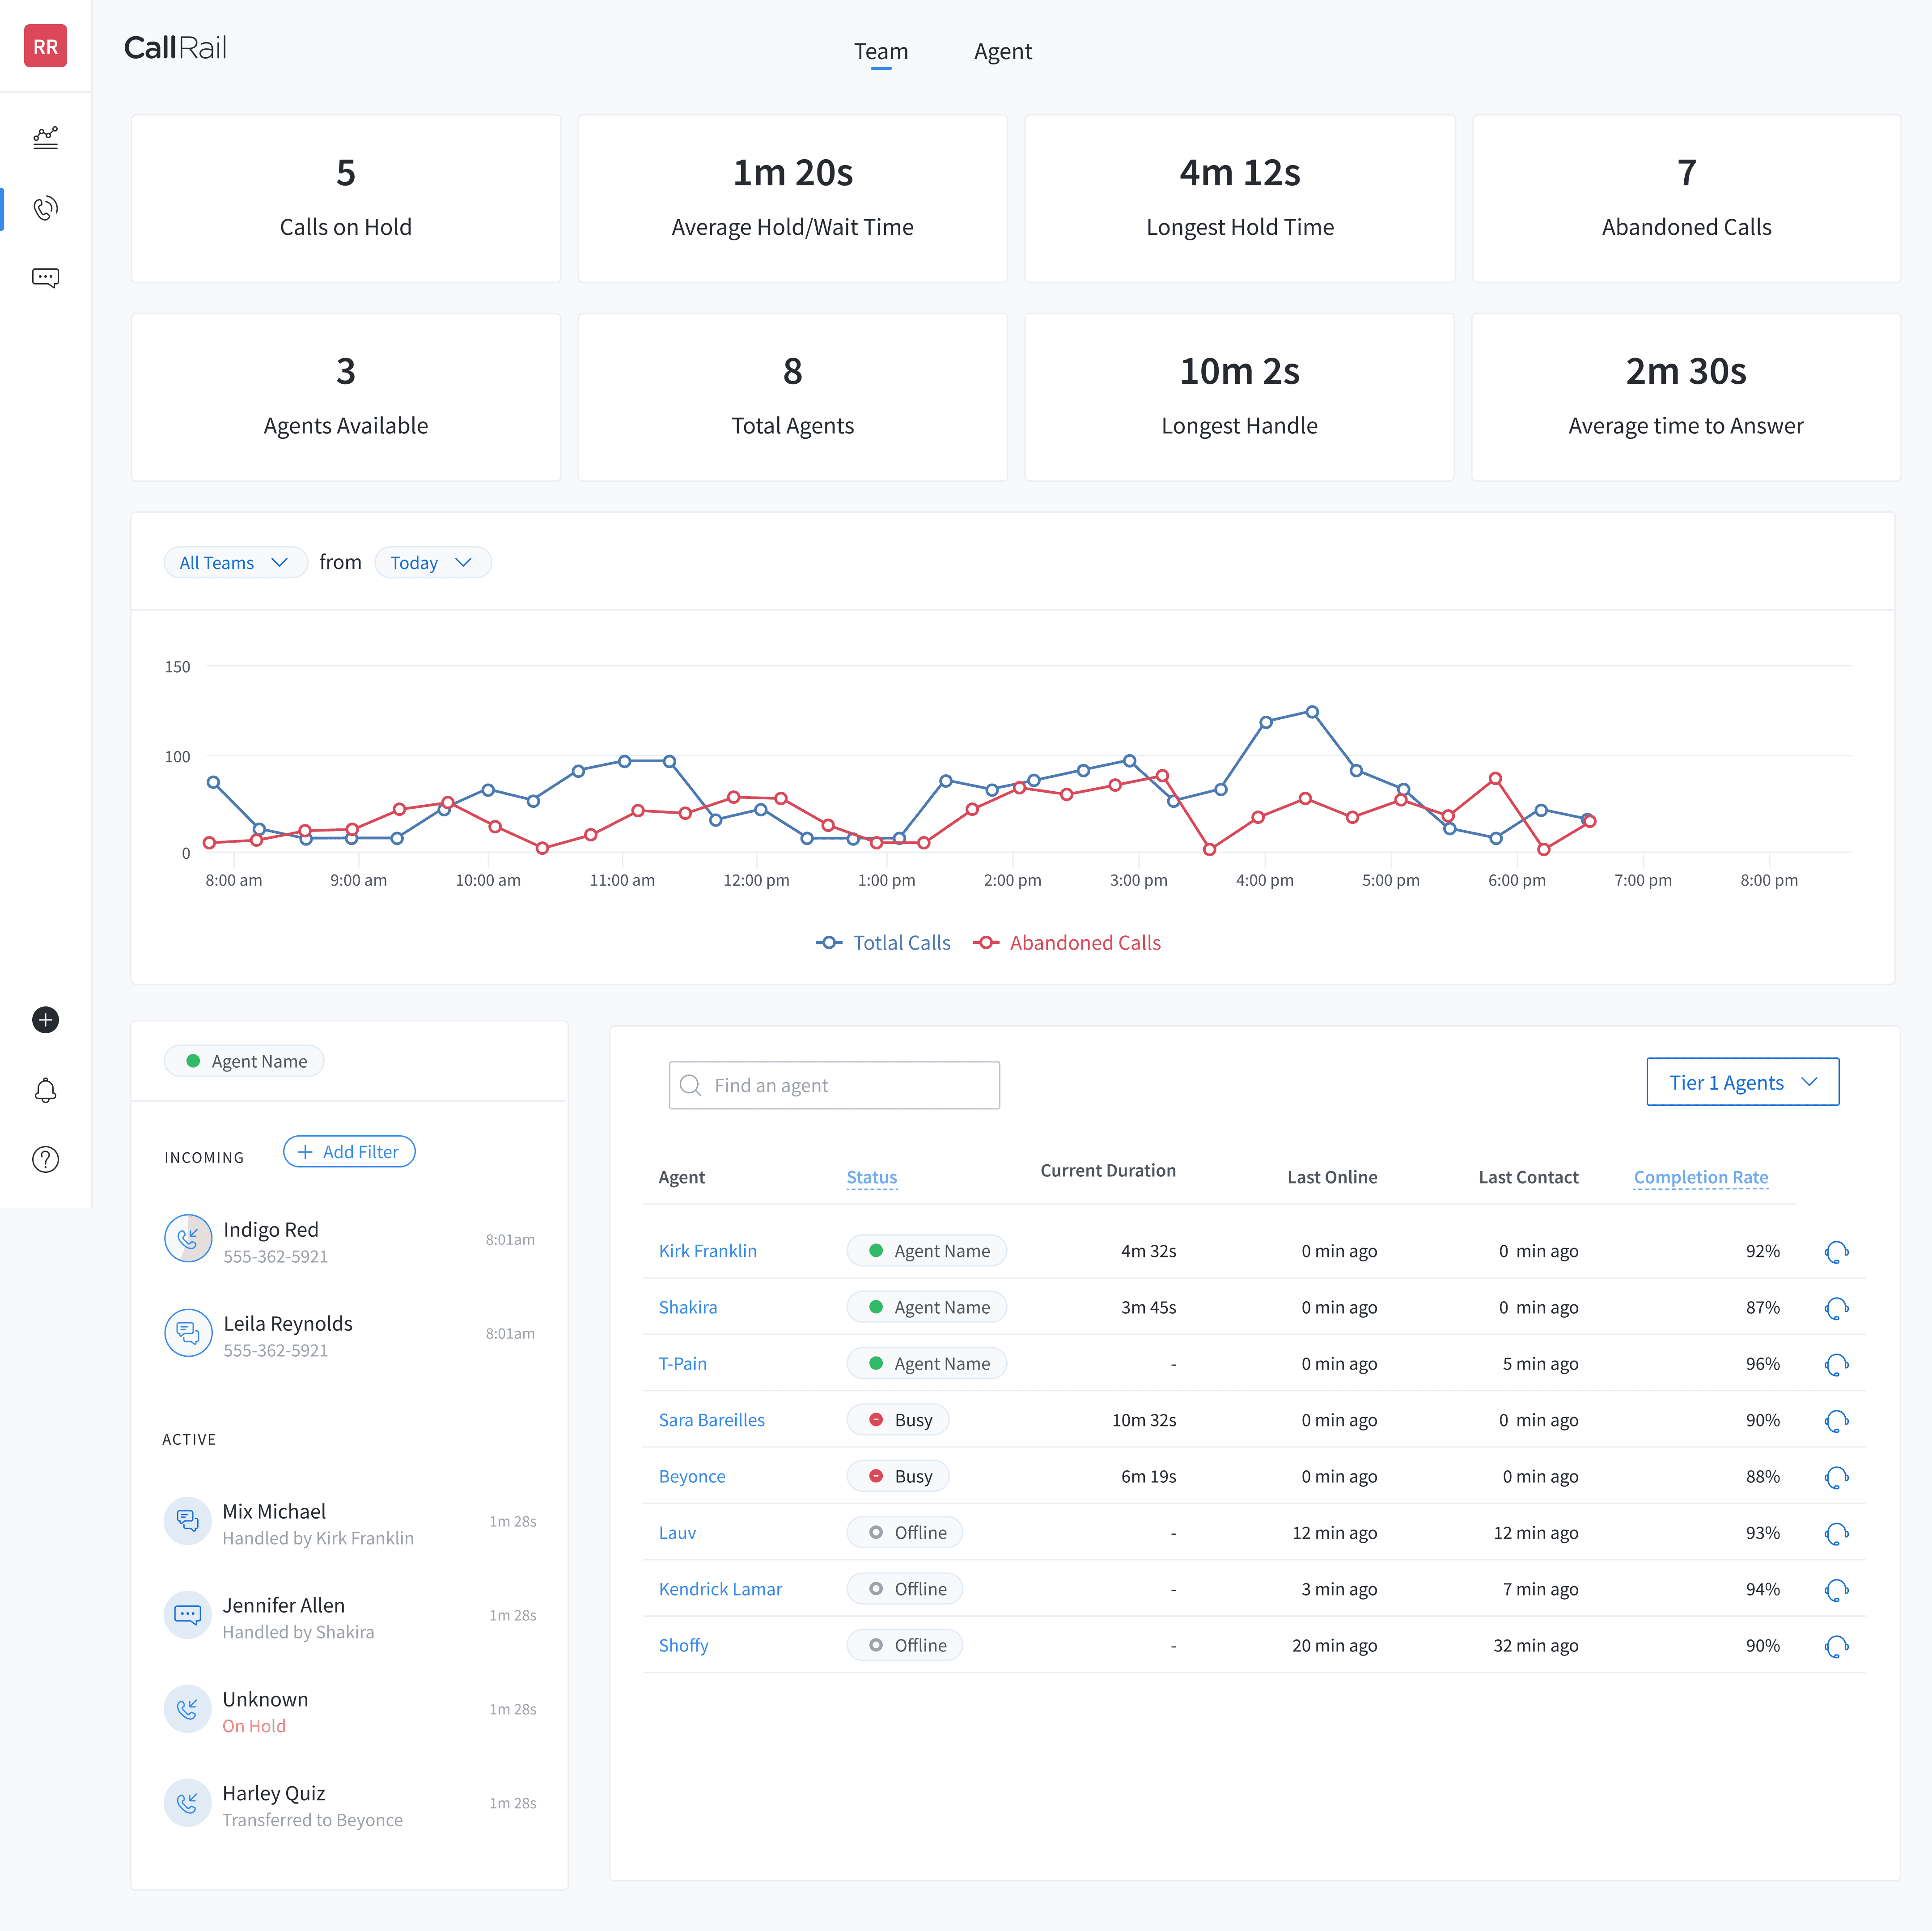
Task: Click the Add Filter button
Action: point(349,1152)
